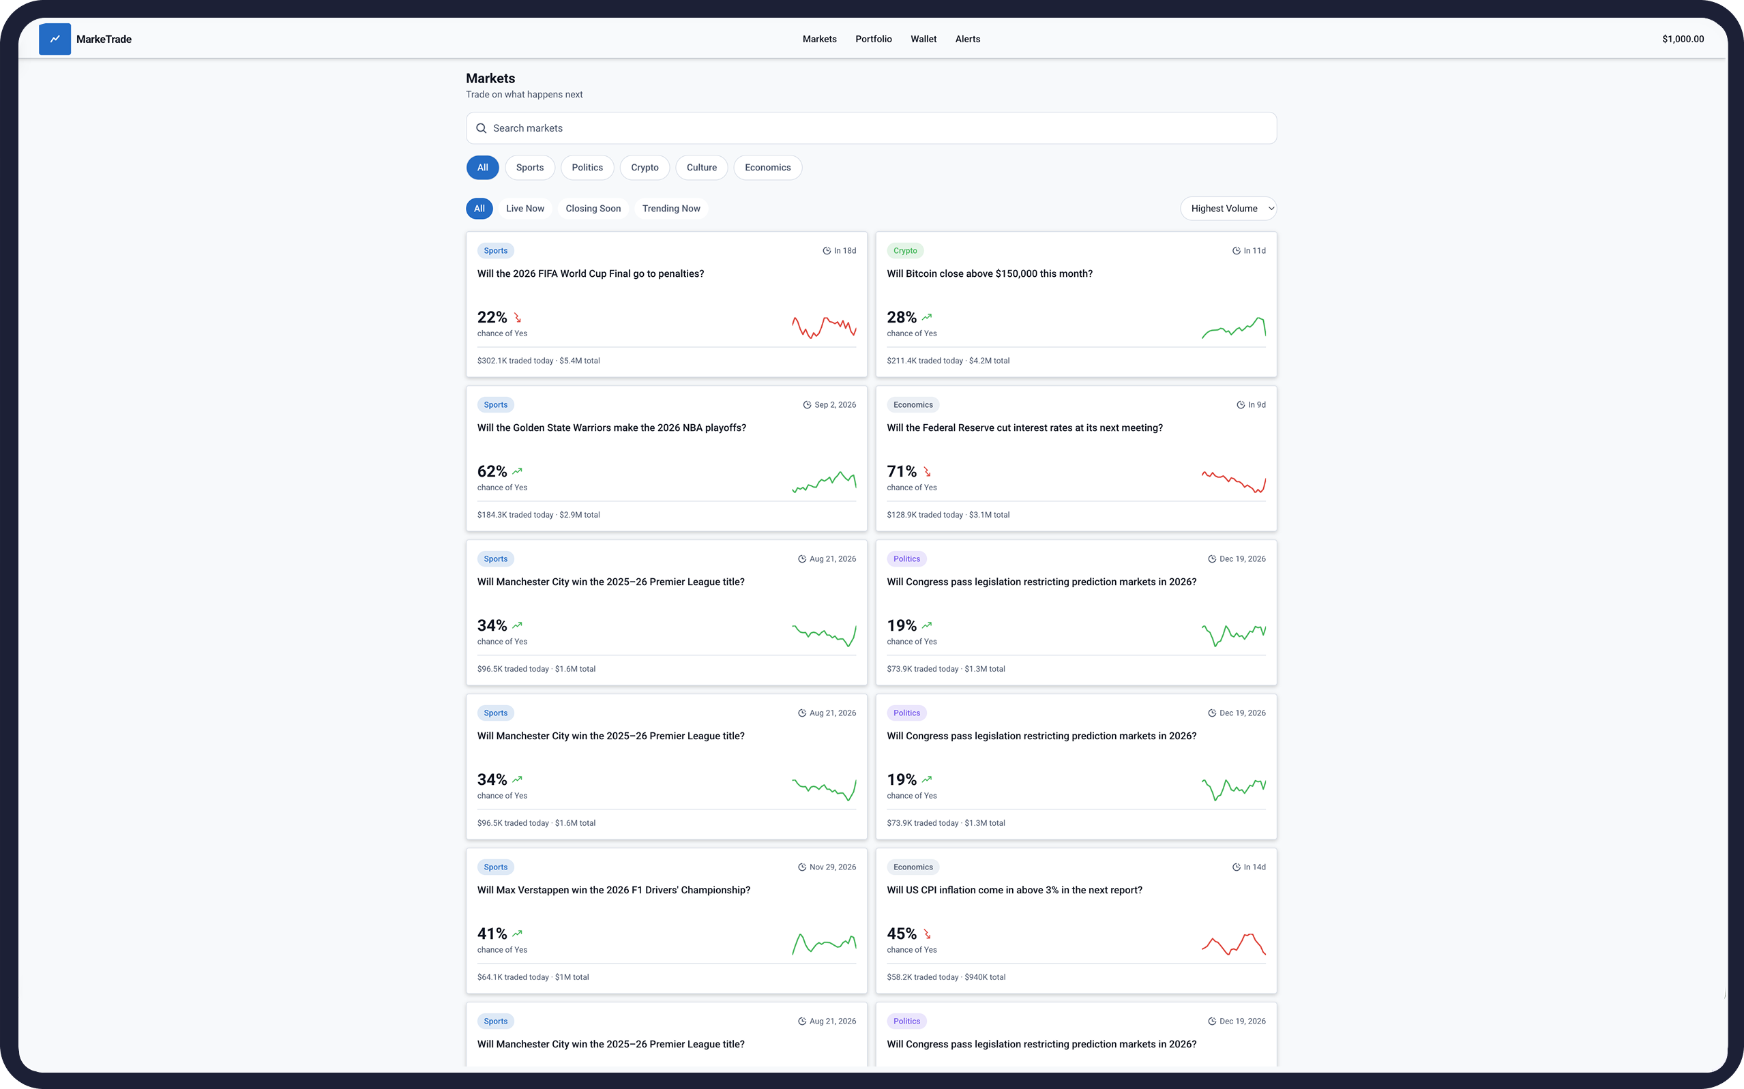Click the Sports tag on the Warriors card

coord(496,405)
